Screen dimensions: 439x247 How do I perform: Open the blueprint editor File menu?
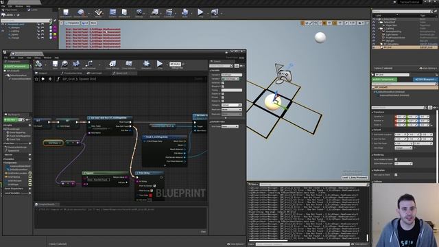point(6,58)
